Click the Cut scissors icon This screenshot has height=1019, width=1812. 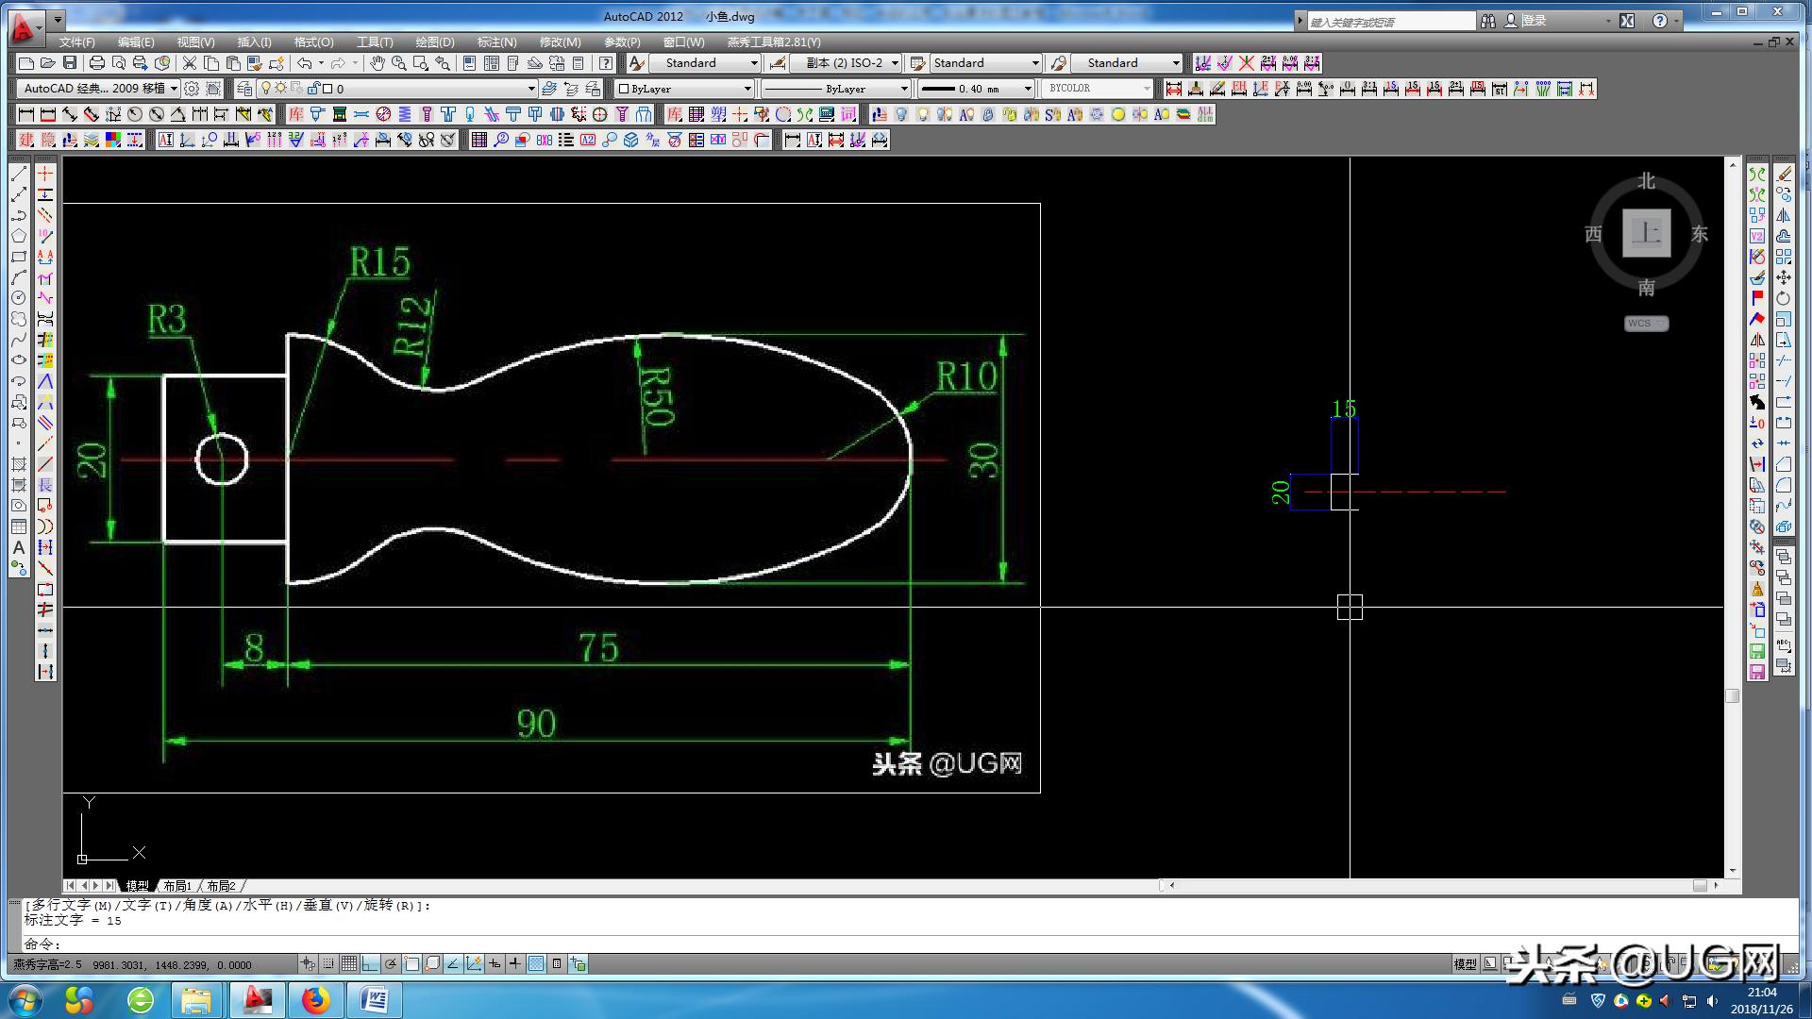coord(190,63)
